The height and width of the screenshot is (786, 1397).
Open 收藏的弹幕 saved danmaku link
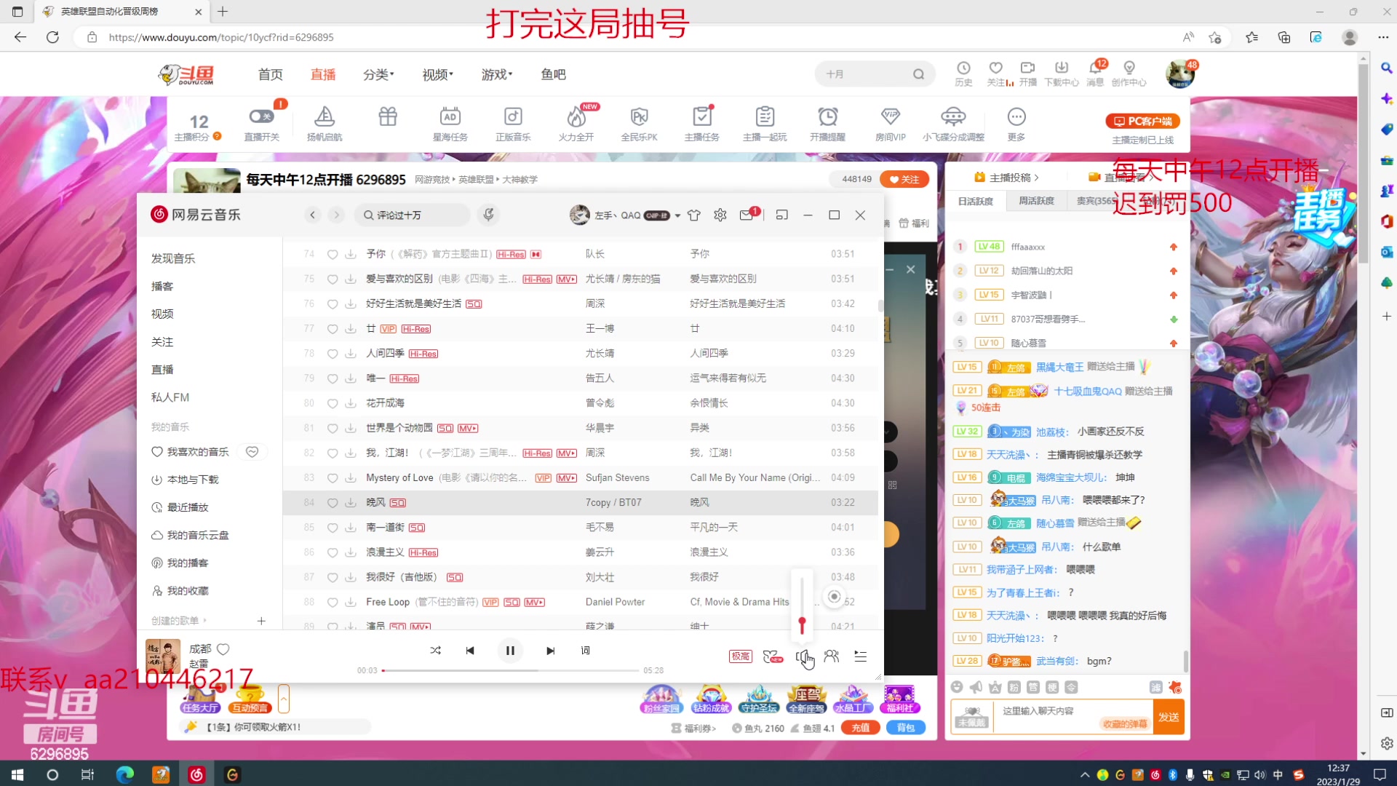click(x=1125, y=724)
